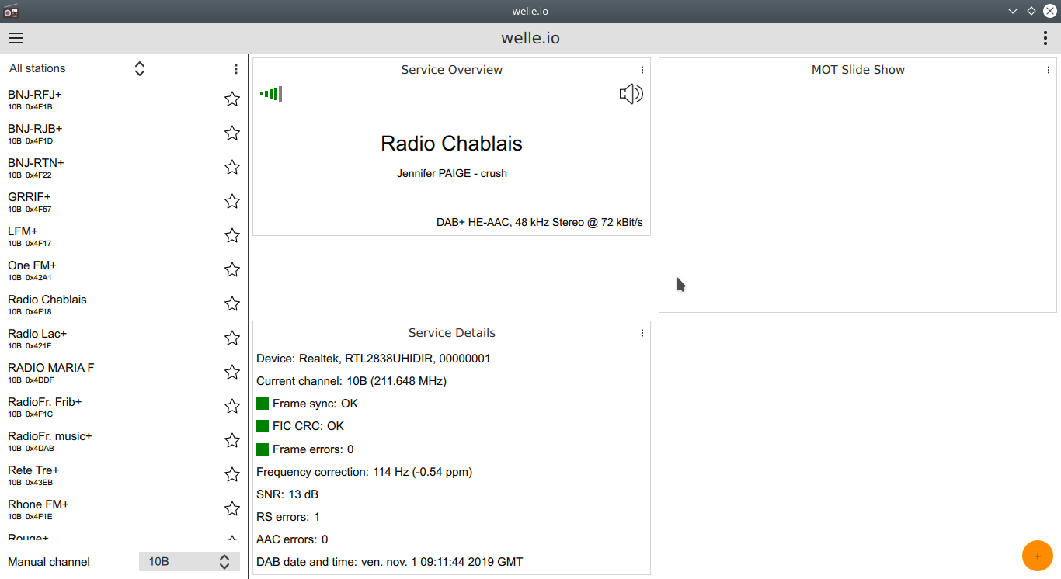
Task: Click the FIC CRC green status indicator
Action: click(x=263, y=426)
